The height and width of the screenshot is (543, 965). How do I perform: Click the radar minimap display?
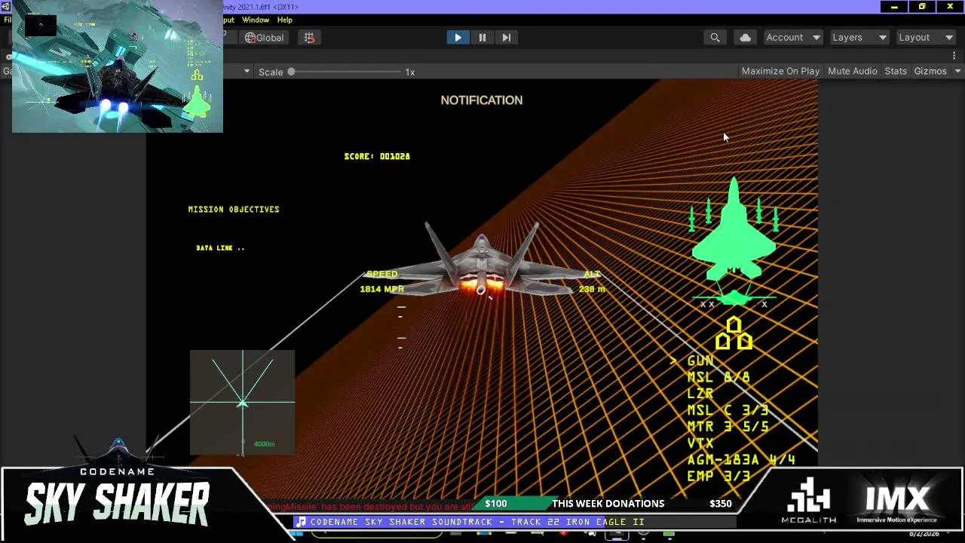[x=242, y=403]
